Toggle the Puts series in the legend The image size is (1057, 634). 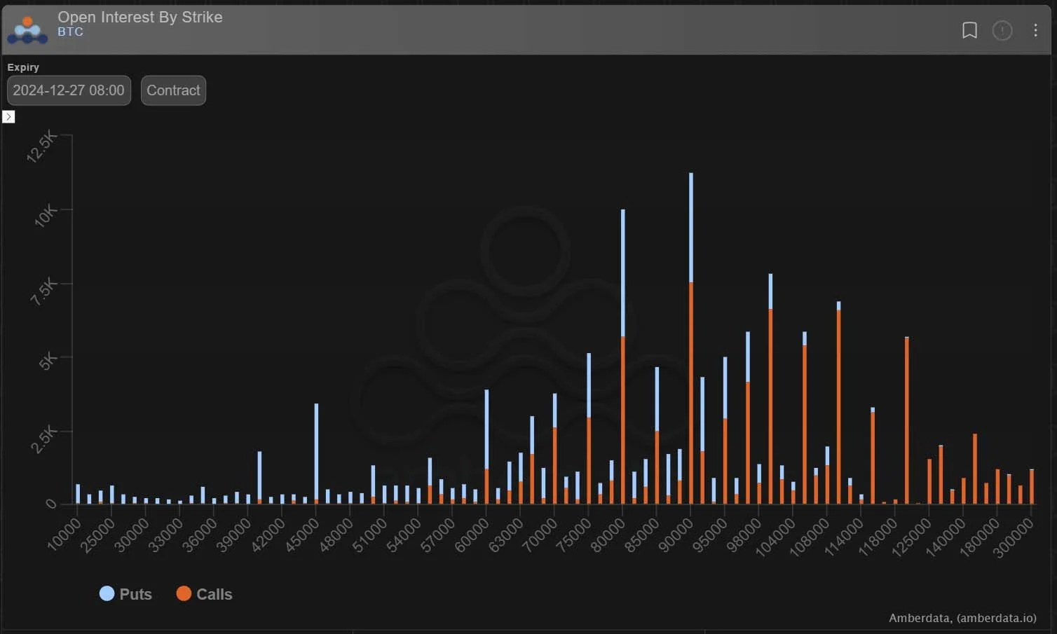[x=126, y=594]
